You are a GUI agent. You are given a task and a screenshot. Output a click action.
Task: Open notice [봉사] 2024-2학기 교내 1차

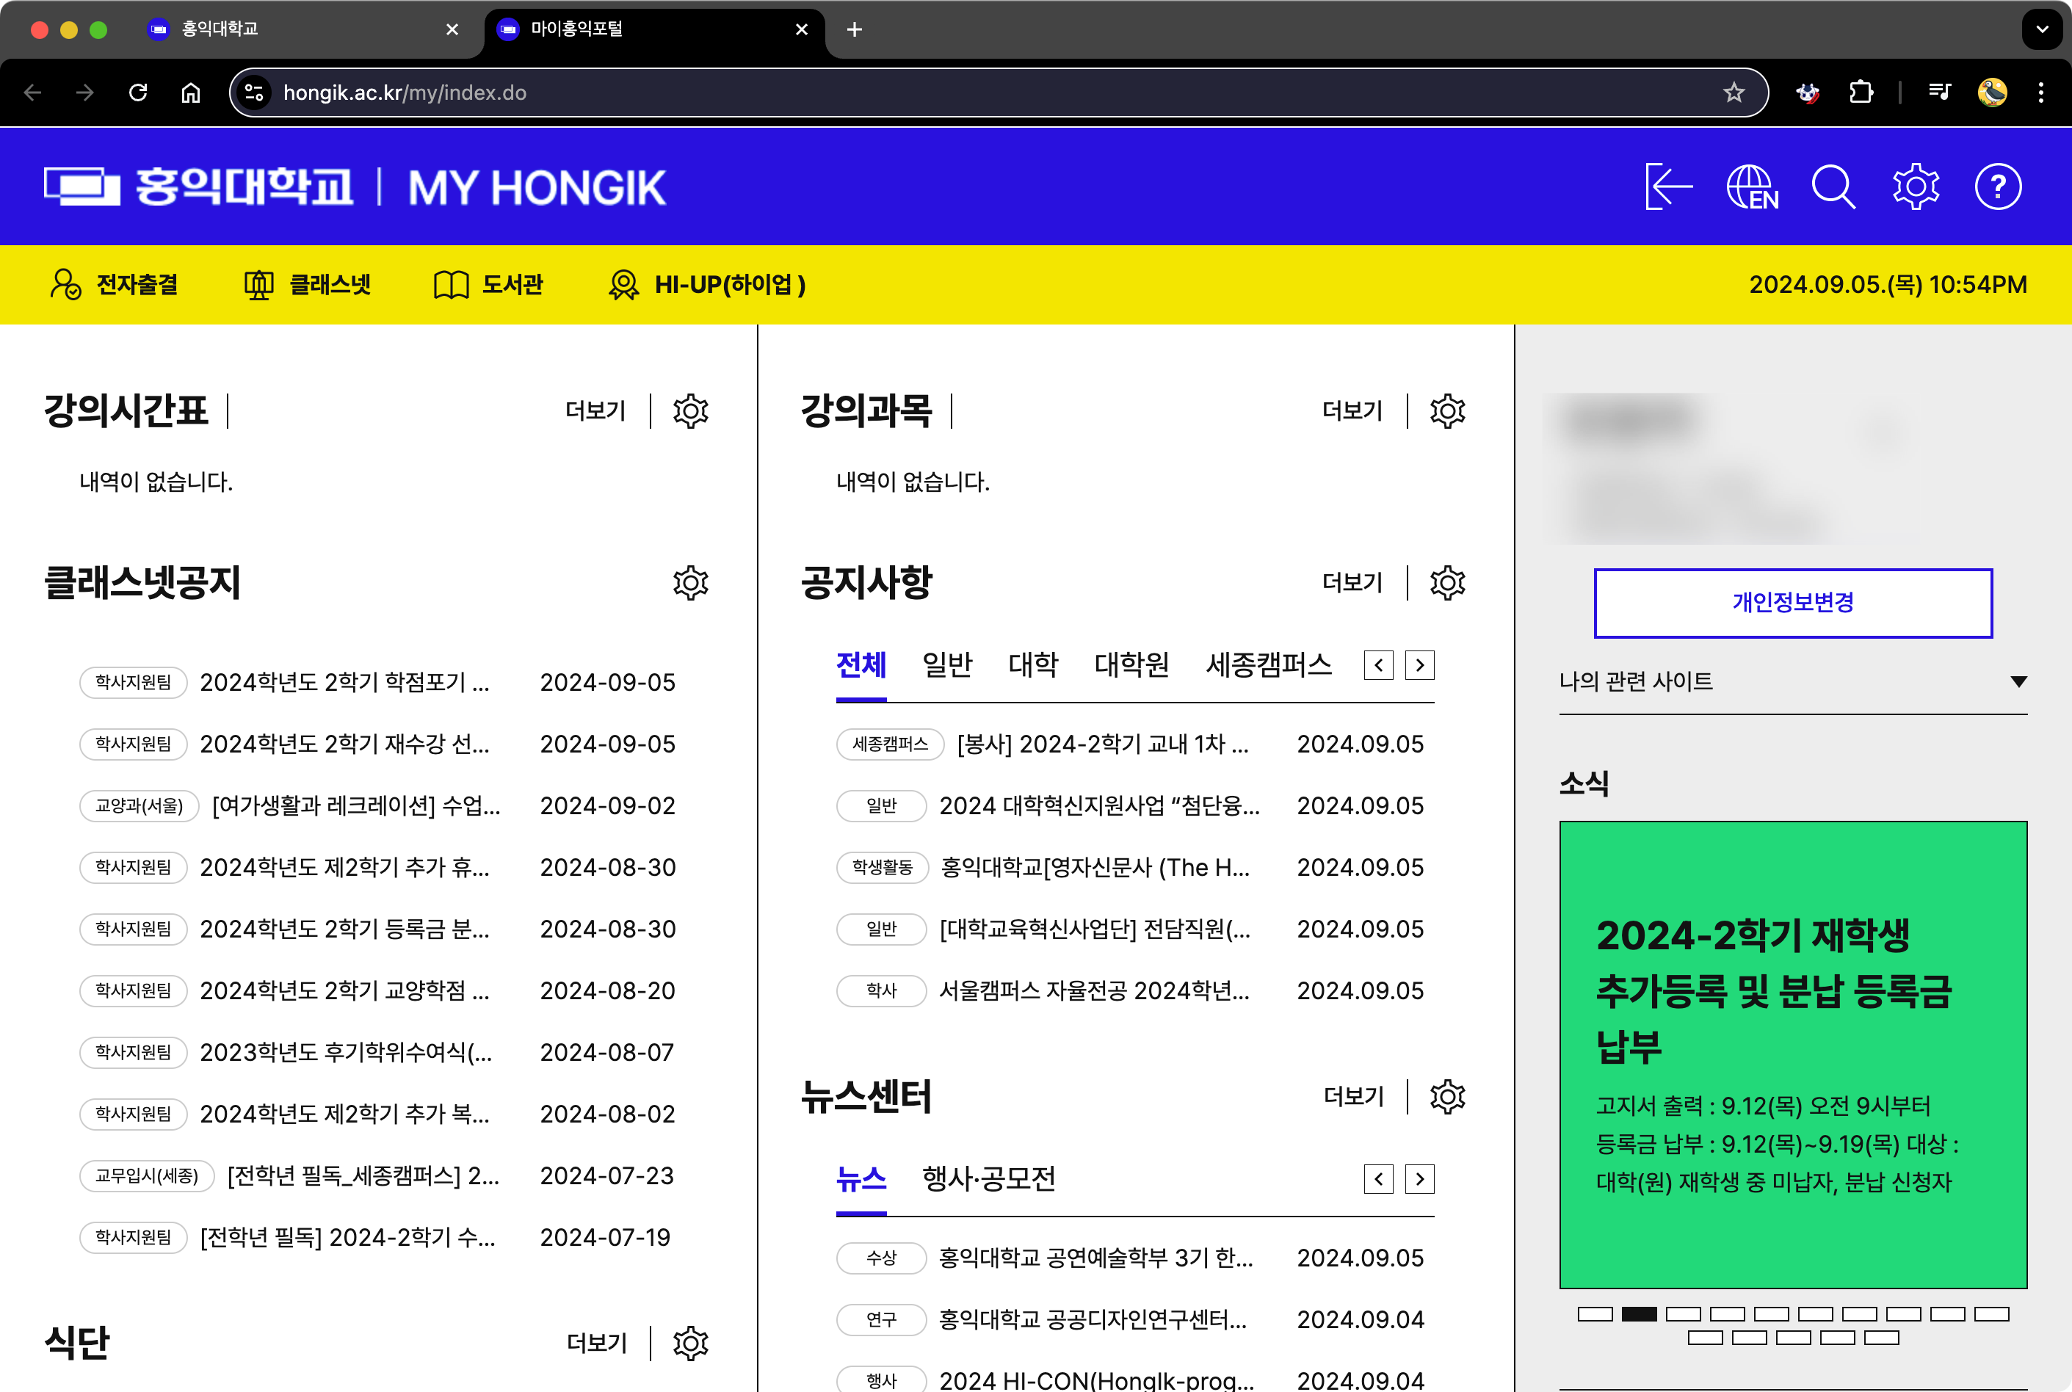[x=1103, y=744]
